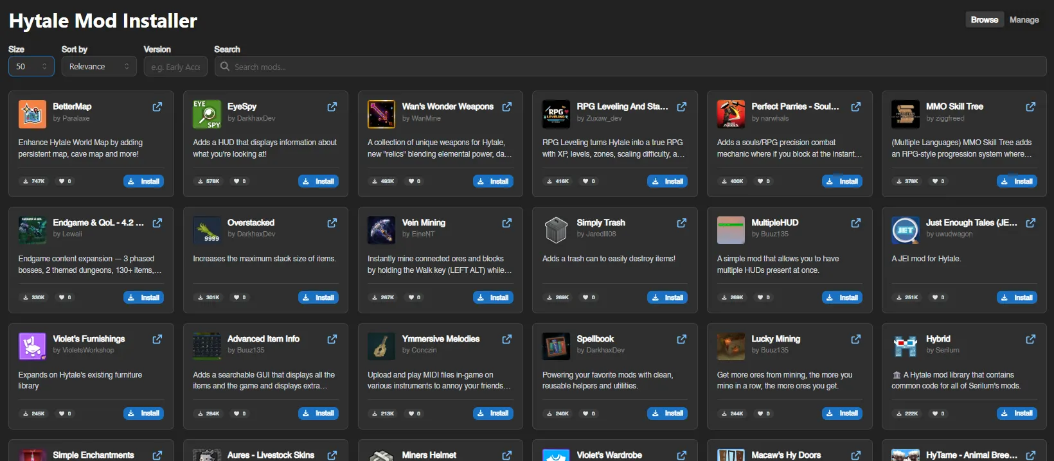Screen dimensions: 1054x461
Task: Open HyTame - Animal Breeding external link icon
Action: pos(1031,455)
